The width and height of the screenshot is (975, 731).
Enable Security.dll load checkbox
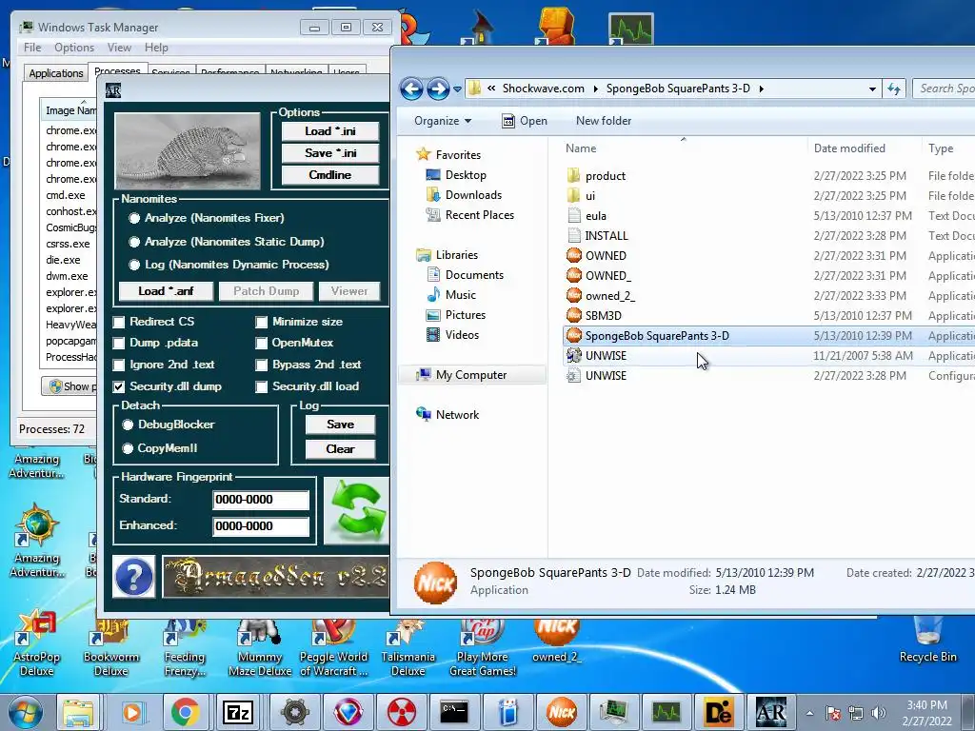pyautogui.click(x=262, y=386)
